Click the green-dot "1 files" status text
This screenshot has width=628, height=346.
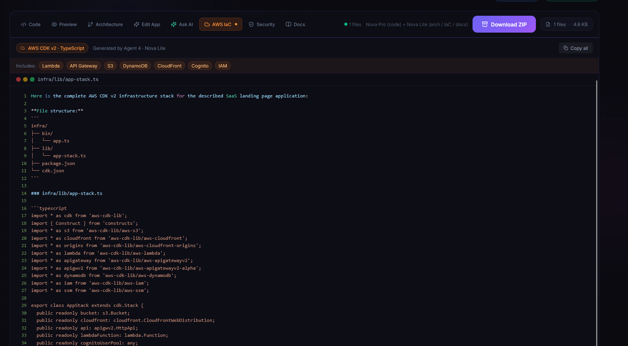click(353, 25)
